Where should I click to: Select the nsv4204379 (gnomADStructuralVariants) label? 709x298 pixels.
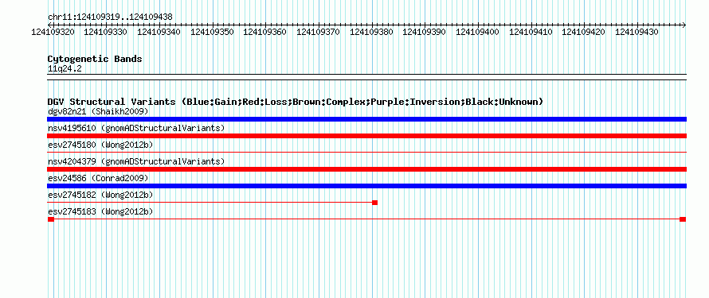click(x=136, y=161)
